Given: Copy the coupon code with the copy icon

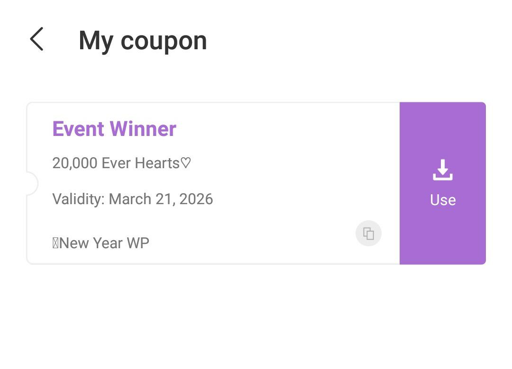Looking at the screenshot, I should coord(368,233).
